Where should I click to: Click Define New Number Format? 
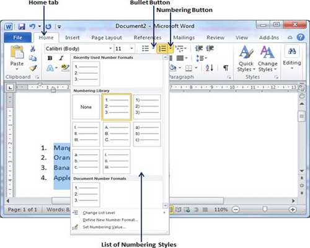coord(110,220)
